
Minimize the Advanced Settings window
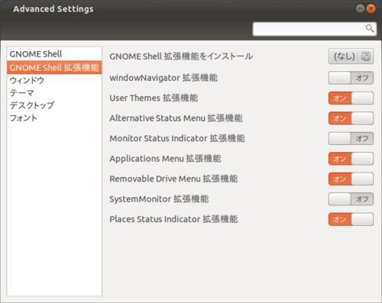pos(360,9)
